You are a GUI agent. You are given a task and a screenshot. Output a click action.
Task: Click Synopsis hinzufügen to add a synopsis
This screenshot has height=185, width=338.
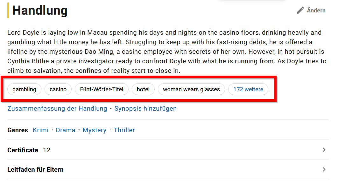[x=145, y=108]
